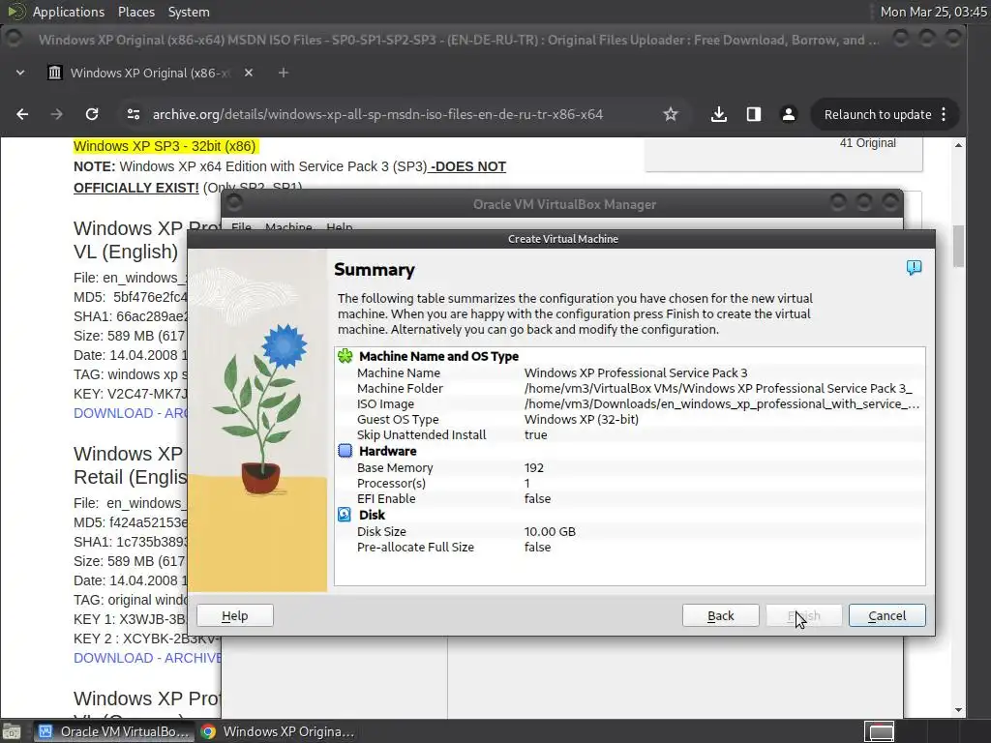Click the Chrome forward arrow
This screenshot has height=743, width=991.
point(57,114)
